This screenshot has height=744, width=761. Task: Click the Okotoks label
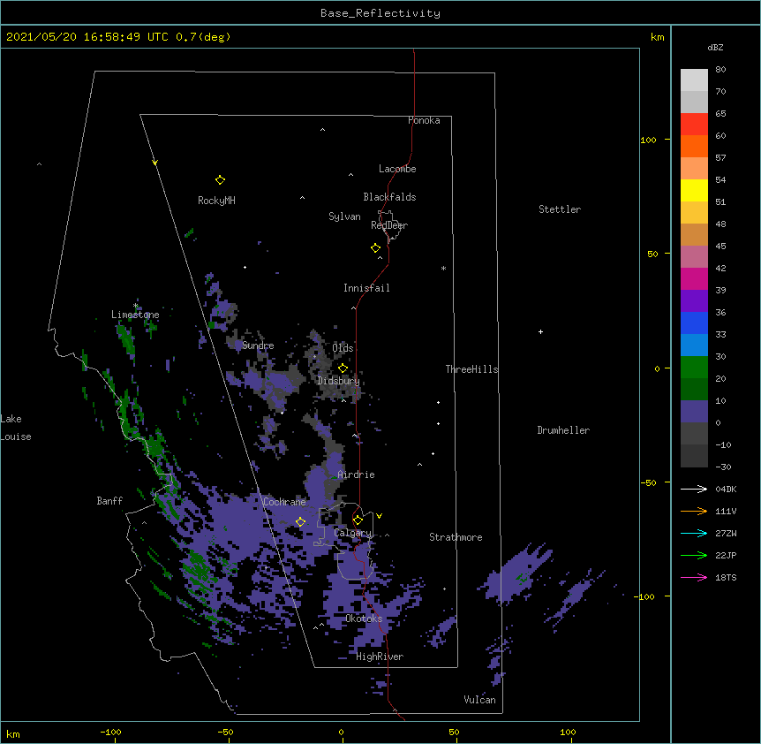pos(364,619)
